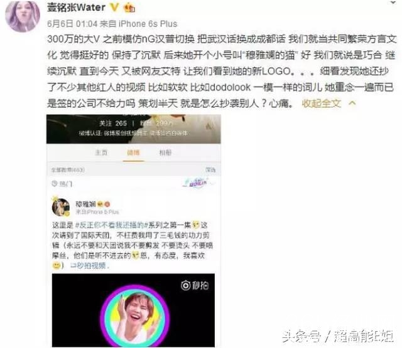Select the 主页 tab in the screenshot
The height and width of the screenshot is (348, 402).
[101, 153]
